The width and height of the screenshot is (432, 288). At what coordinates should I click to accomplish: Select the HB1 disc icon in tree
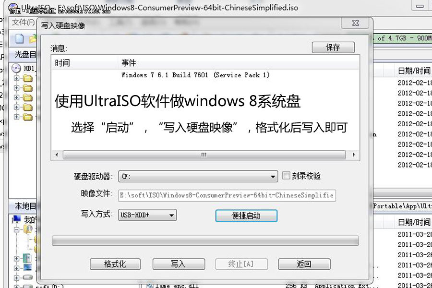coord(16,68)
